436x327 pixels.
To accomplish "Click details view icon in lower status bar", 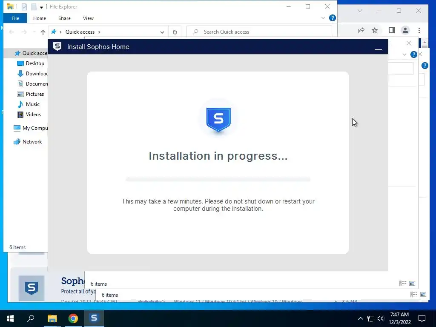I will (414, 295).
